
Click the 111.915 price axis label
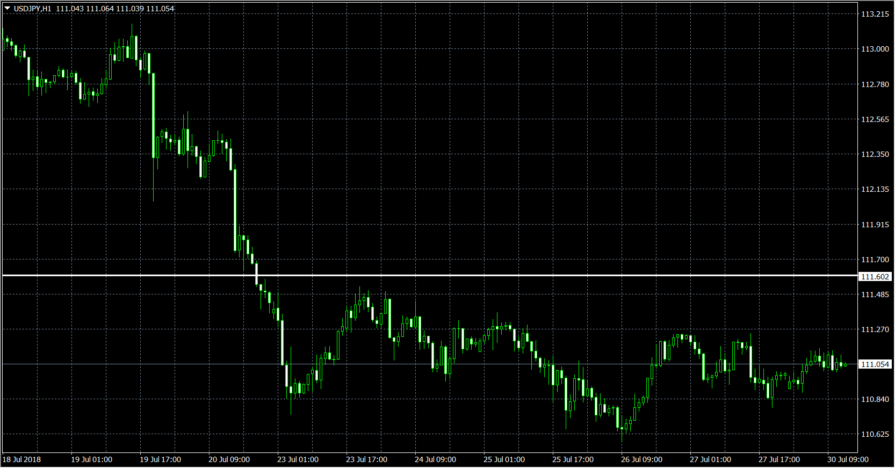click(x=875, y=225)
